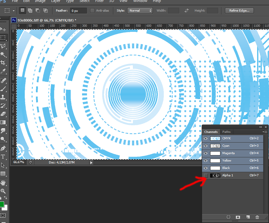Hide the Cyan channel
This screenshot has height=223, width=269.
(206, 146)
